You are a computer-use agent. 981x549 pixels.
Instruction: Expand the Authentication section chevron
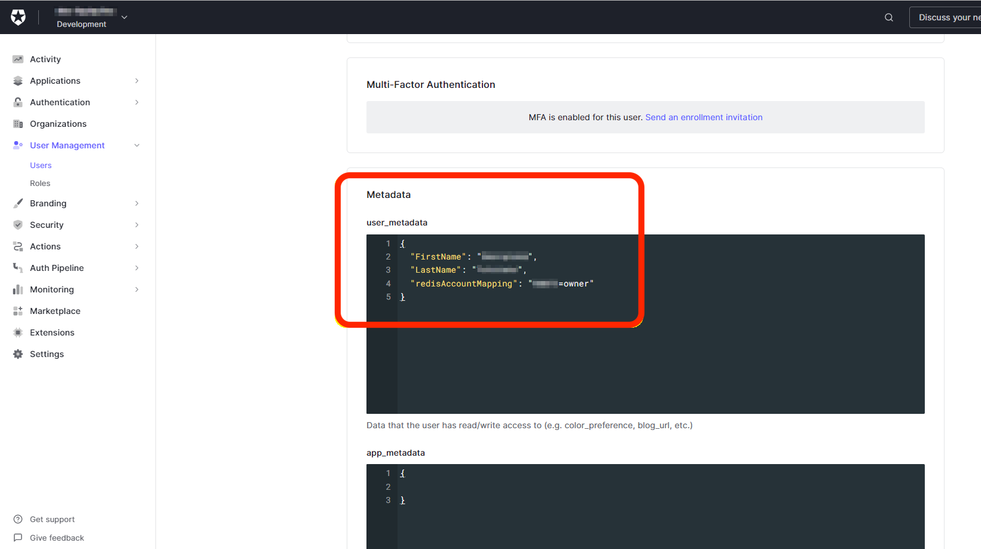[x=137, y=102]
